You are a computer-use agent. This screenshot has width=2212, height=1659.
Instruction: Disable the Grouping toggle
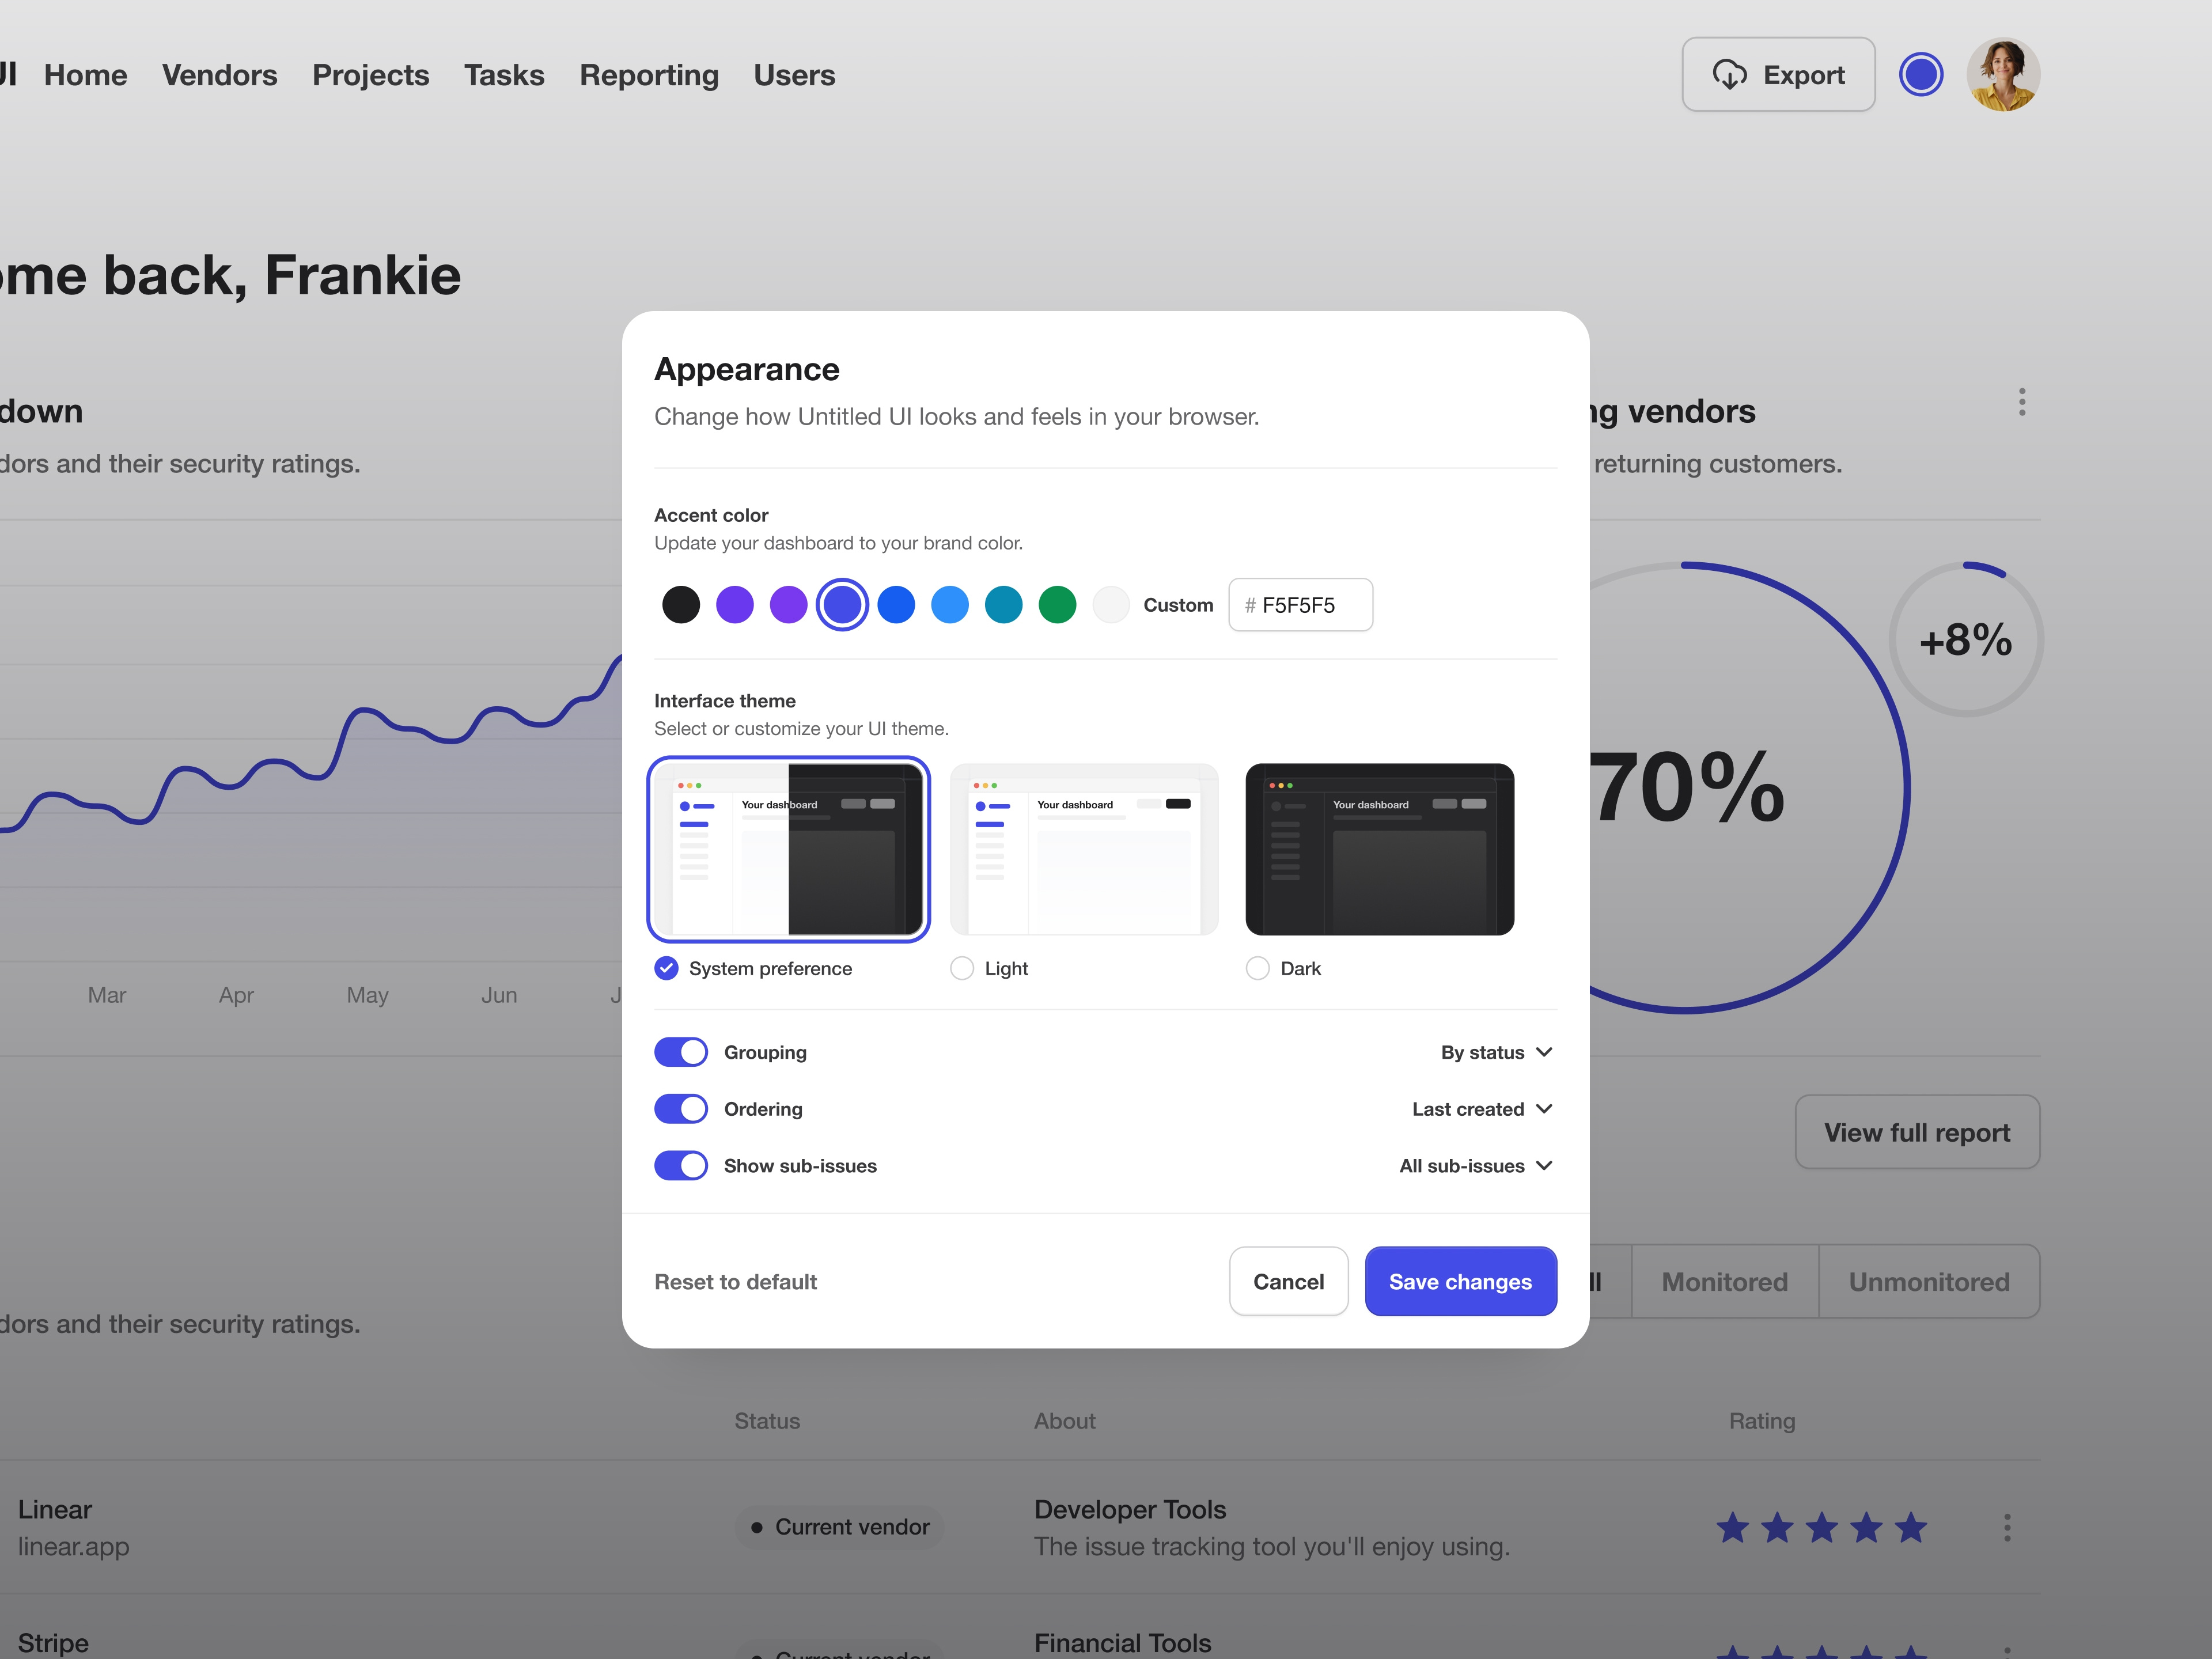pyautogui.click(x=681, y=1052)
